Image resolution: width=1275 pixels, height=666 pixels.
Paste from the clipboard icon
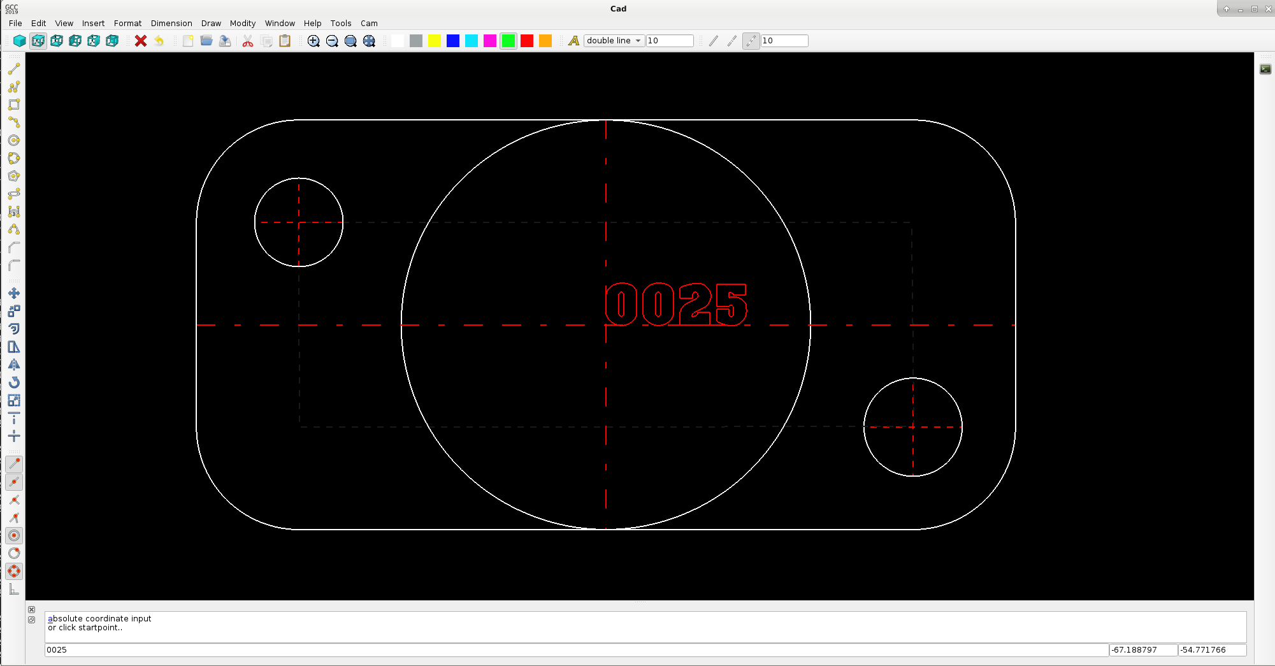click(285, 41)
